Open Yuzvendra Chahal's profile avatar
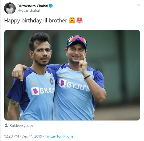Image resolution: width=144 pixels, height=141 pixels. pos(10,8)
